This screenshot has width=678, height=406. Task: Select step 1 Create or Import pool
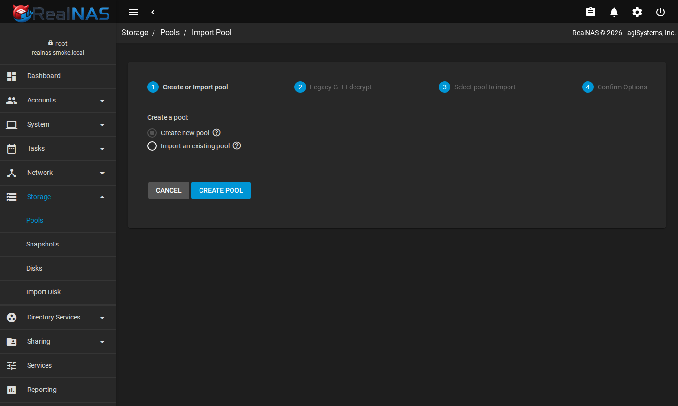click(187, 87)
